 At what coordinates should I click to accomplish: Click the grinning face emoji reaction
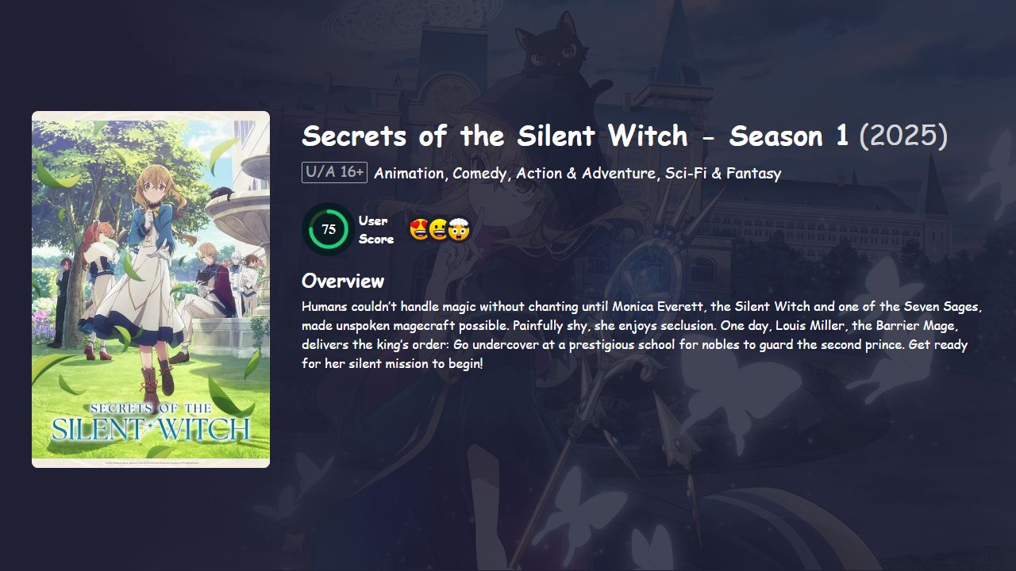(439, 230)
